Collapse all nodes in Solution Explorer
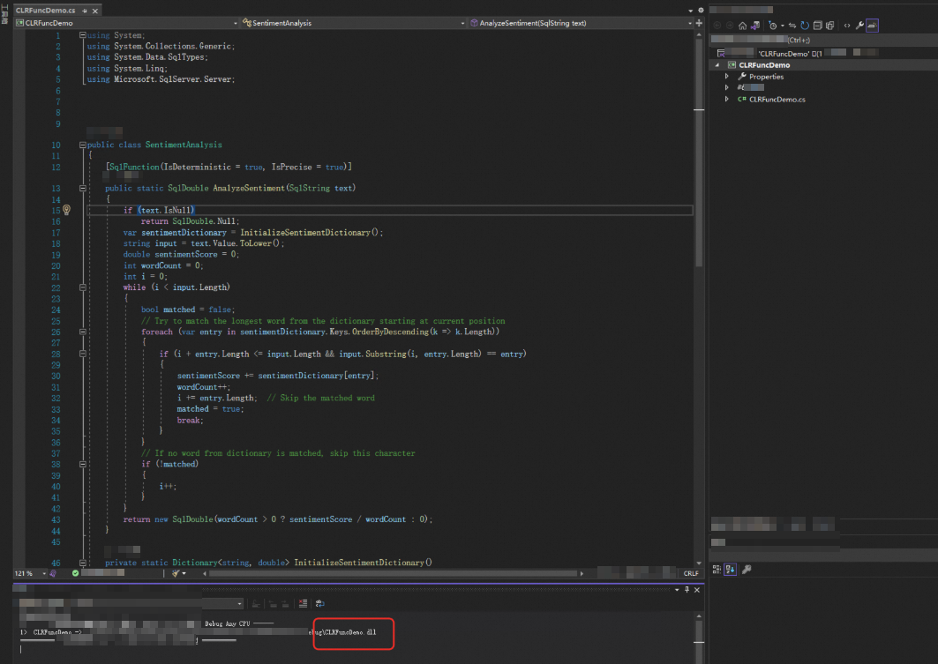The image size is (938, 664). point(818,25)
